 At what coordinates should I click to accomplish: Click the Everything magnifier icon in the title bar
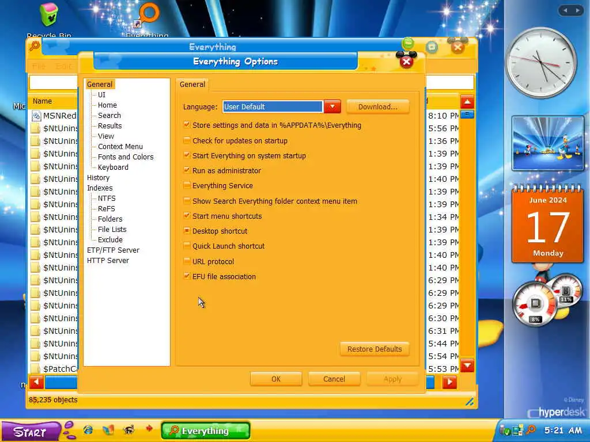(35, 46)
